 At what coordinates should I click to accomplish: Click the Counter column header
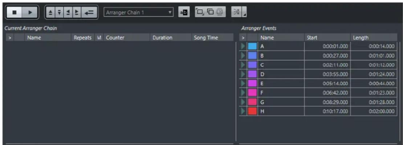click(127, 37)
